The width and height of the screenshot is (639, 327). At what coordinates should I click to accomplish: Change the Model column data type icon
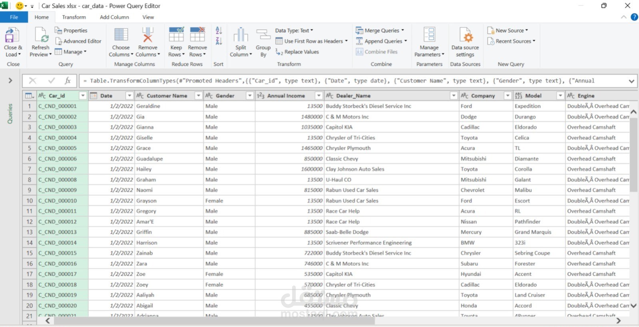519,96
